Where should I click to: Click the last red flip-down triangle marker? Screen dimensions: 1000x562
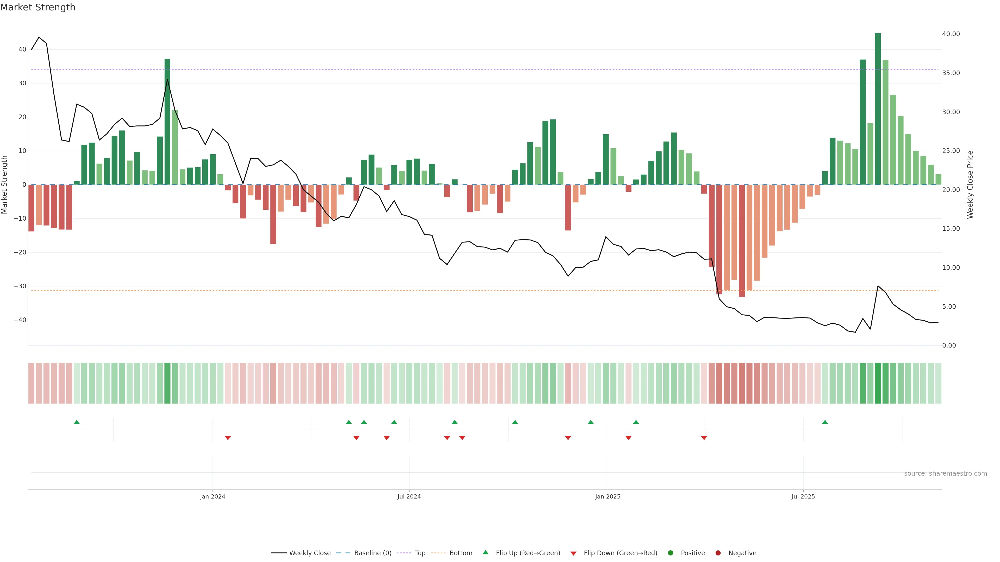coord(704,438)
